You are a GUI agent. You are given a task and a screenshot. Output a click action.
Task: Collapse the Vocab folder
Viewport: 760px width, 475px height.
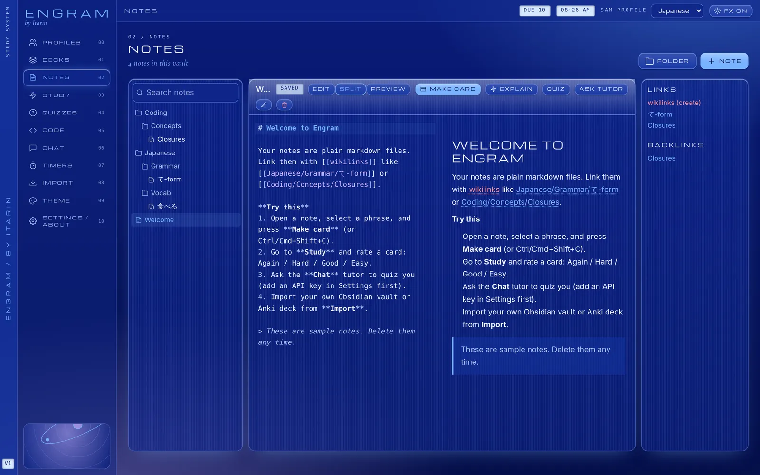185,193
